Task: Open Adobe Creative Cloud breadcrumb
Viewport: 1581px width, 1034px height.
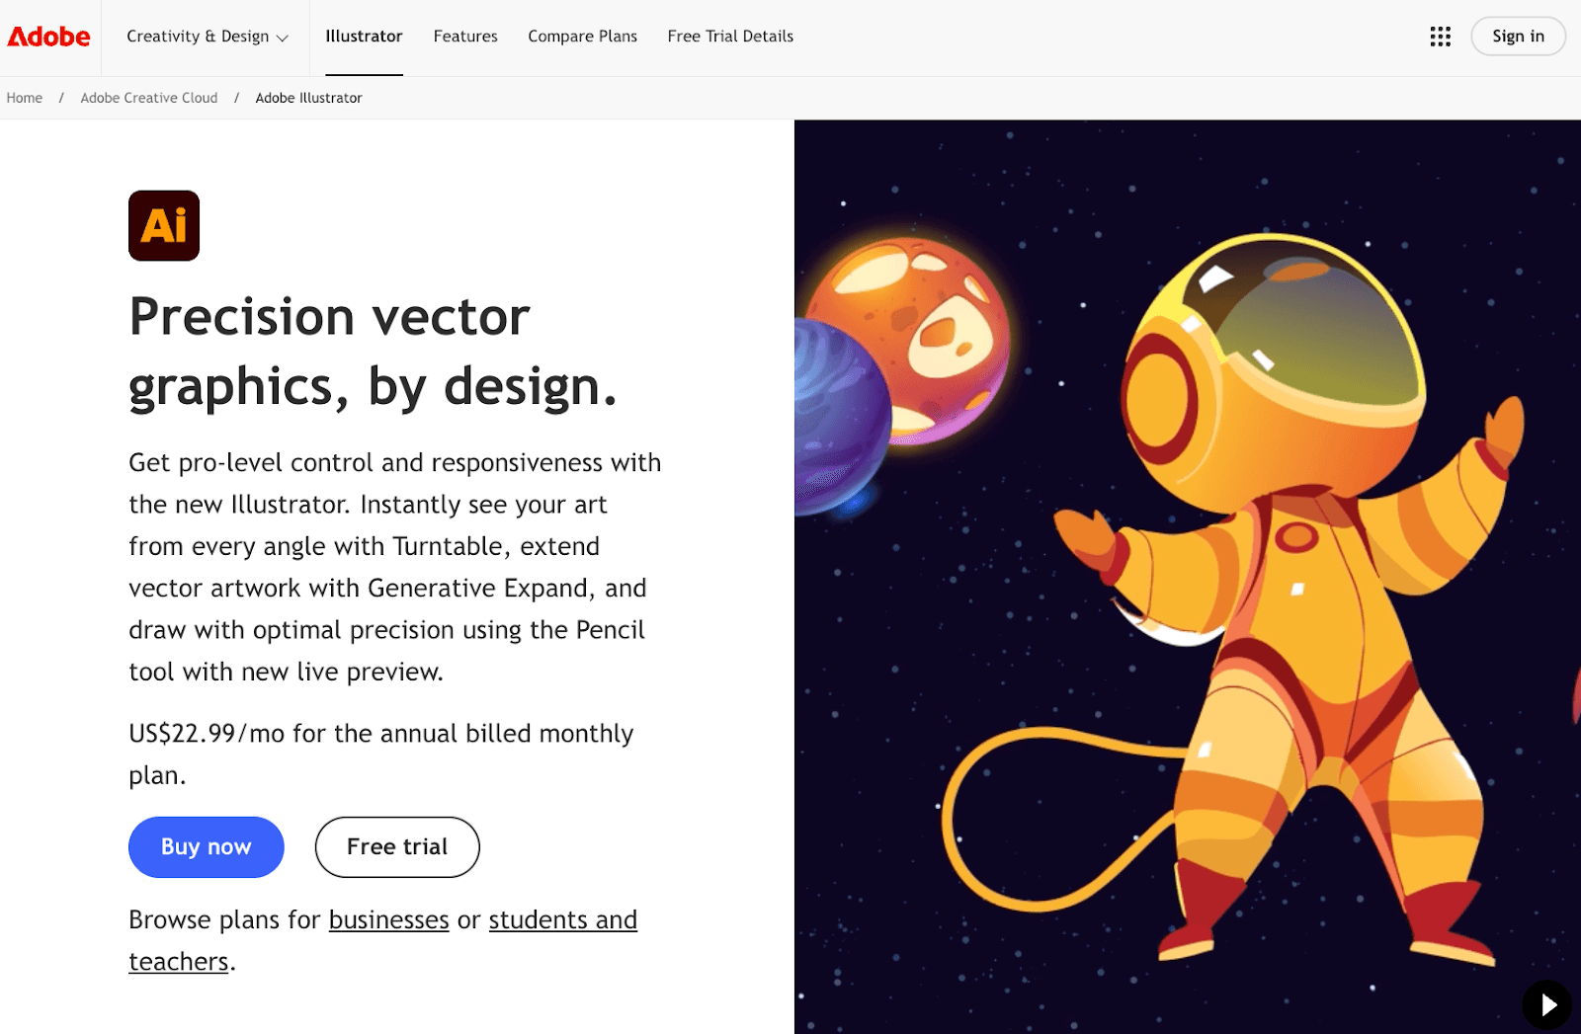Action: point(149,98)
